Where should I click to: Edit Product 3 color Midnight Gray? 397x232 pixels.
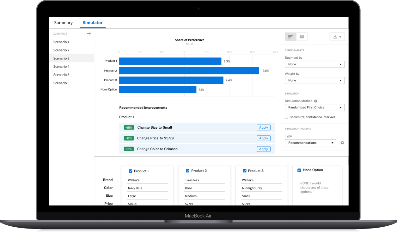click(262, 188)
